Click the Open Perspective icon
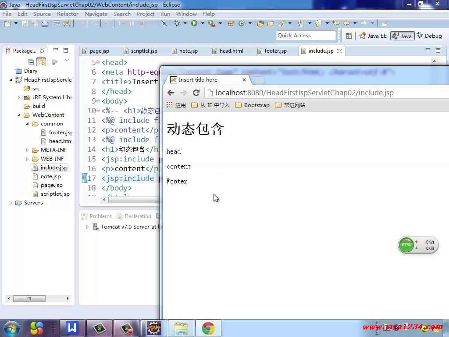449x337 pixels. coord(349,36)
